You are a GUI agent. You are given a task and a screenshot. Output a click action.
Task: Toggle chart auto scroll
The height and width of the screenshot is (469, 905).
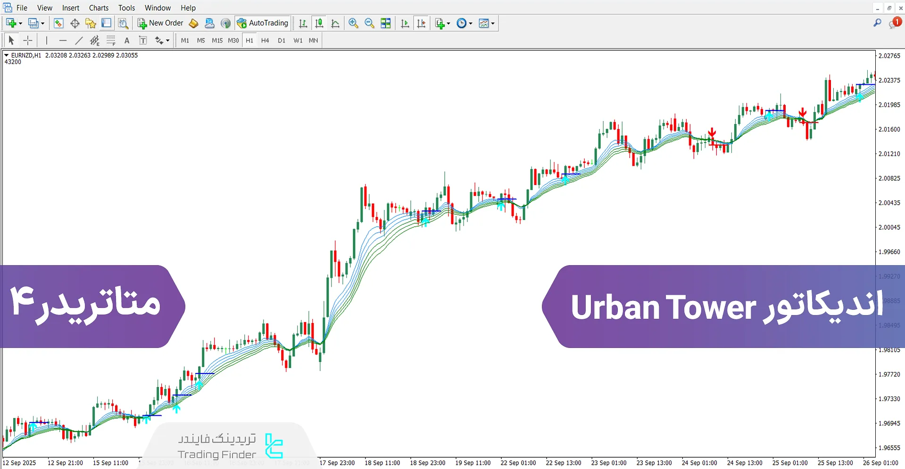click(x=405, y=23)
